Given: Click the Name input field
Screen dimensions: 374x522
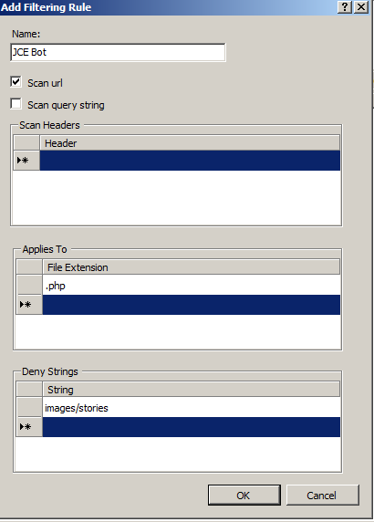Looking at the screenshot, I should 118,52.
